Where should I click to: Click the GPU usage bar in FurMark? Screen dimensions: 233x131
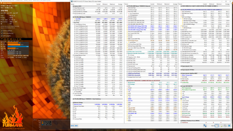coord(18,47)
